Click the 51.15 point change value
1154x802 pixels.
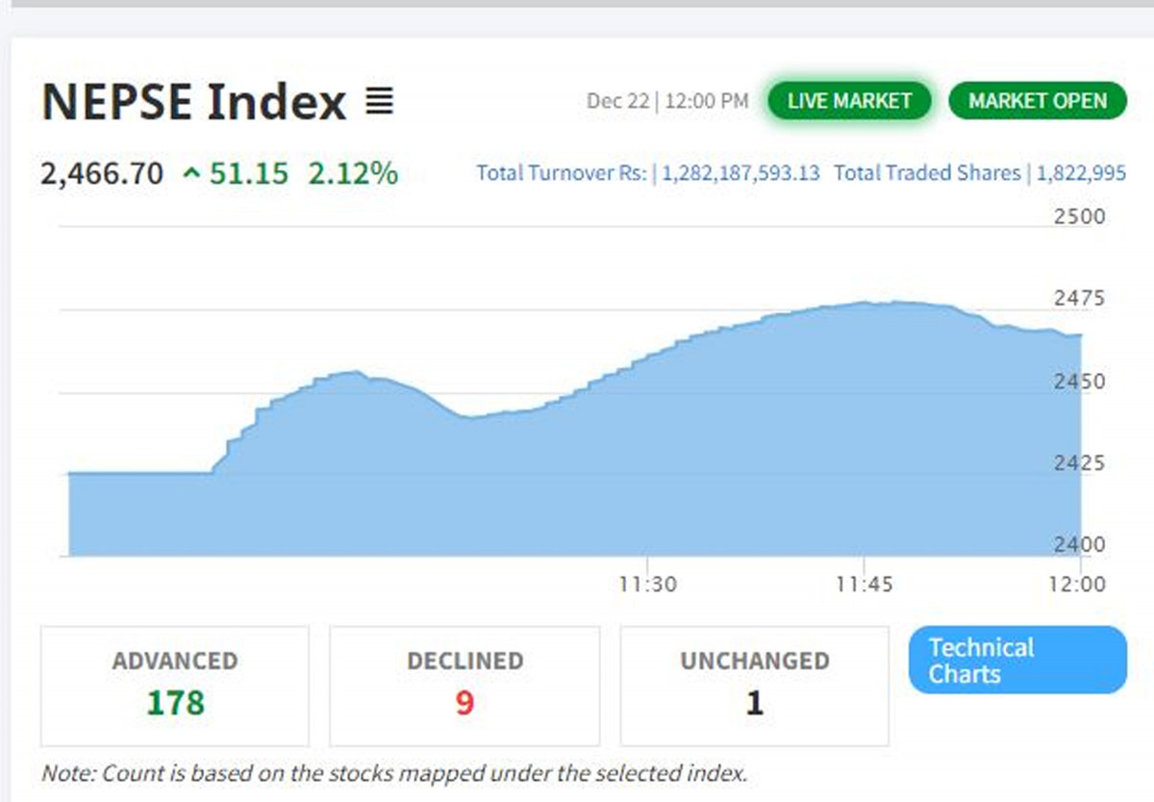(x=248, y=174)
